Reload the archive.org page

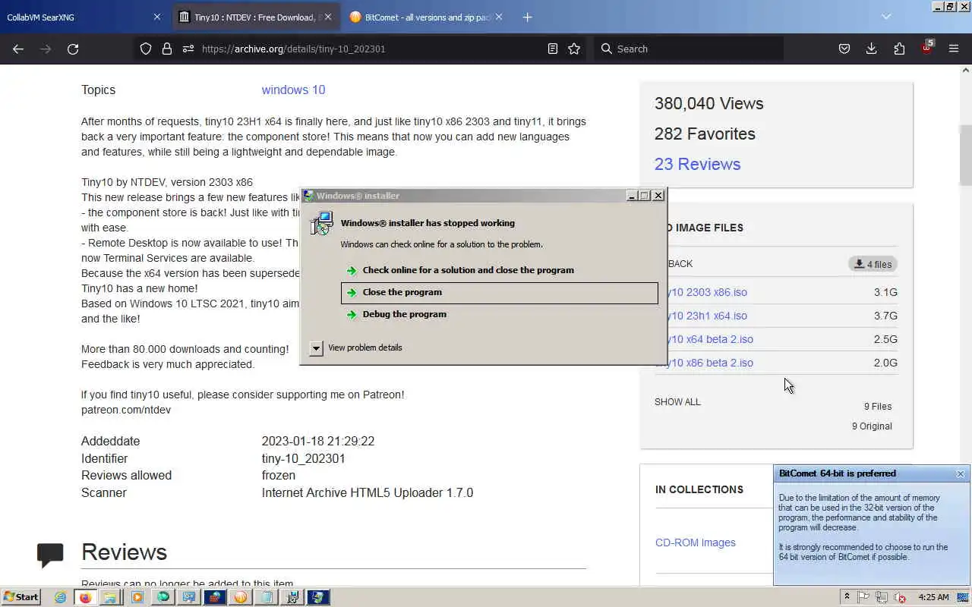coord(73,49)
